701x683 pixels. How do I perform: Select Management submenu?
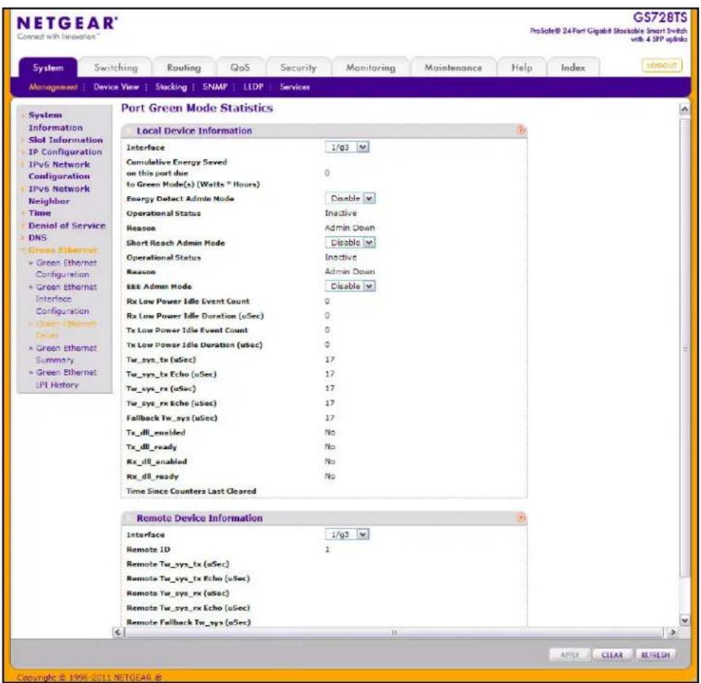[53, 87]
